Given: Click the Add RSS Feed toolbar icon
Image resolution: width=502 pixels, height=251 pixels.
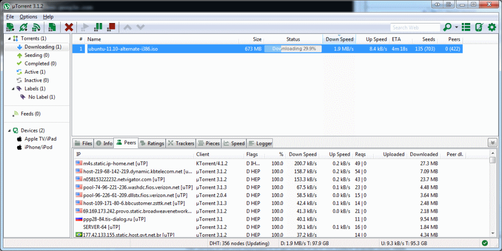Looking at the screenshot, I should [35, 27].
